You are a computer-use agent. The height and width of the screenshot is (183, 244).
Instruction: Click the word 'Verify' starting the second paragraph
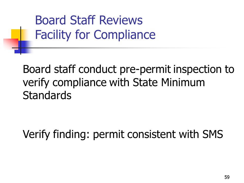tap(36, 134)
